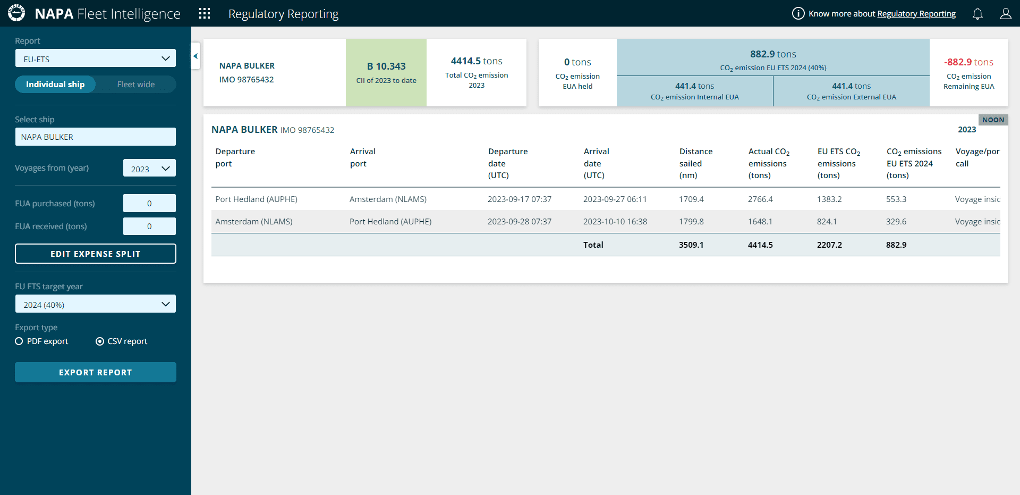Click the 441.4 tons External EUA value
Screen dimensions: 1020x495
[x=851, y=86]
